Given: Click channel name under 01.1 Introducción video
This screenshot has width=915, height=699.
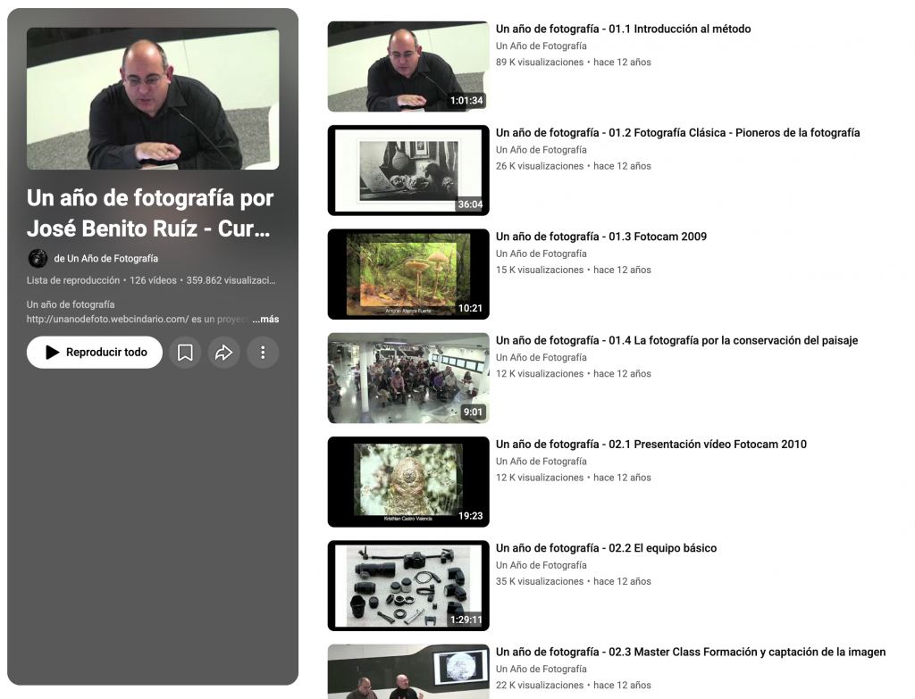Looking at the screenshot, I should [x=541, y=46].
